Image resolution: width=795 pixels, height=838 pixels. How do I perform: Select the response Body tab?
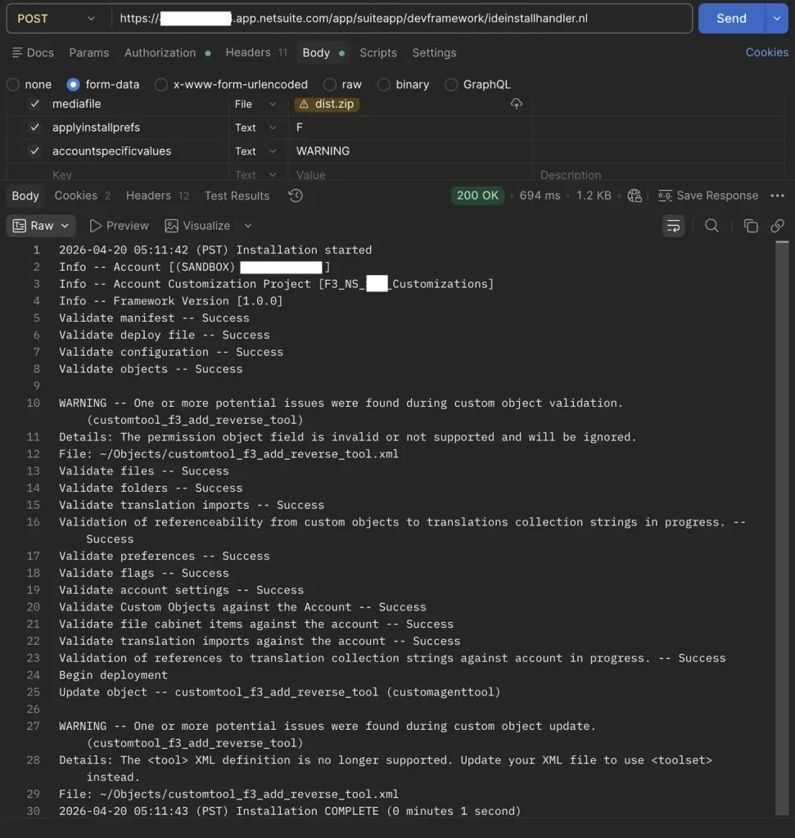pos(25,196)
